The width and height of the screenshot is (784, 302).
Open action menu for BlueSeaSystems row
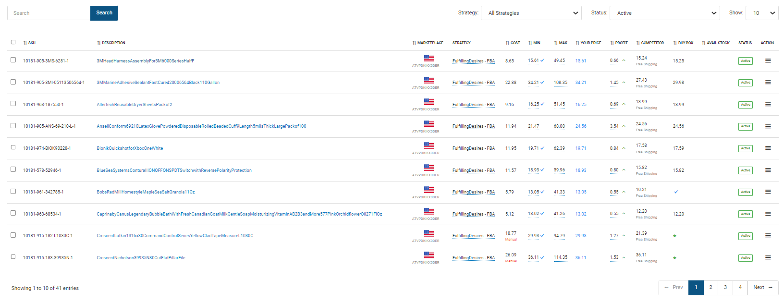768,170
